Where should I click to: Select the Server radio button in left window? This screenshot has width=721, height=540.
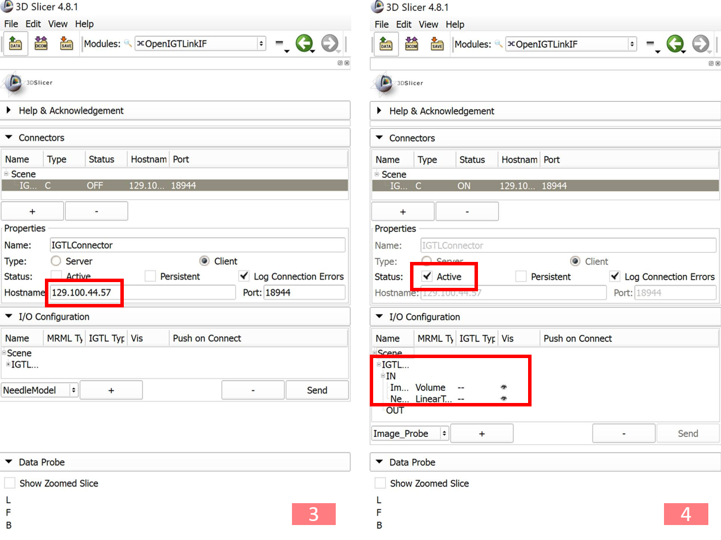(x=56, y=261)
